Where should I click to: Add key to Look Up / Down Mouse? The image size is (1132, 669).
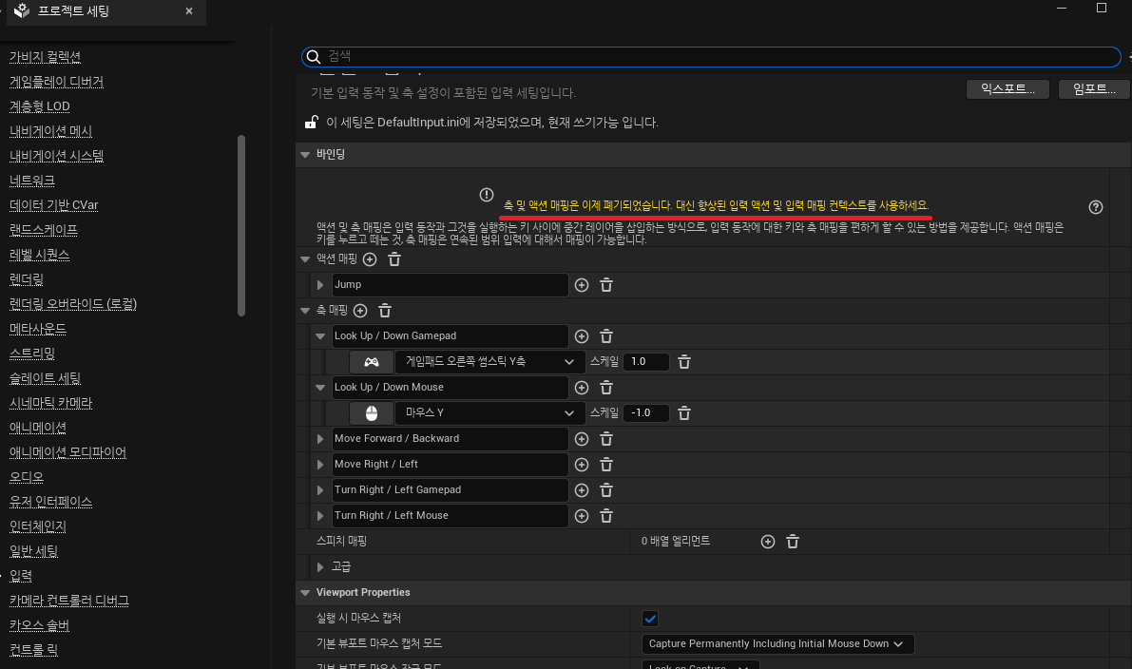pos(581,388)
